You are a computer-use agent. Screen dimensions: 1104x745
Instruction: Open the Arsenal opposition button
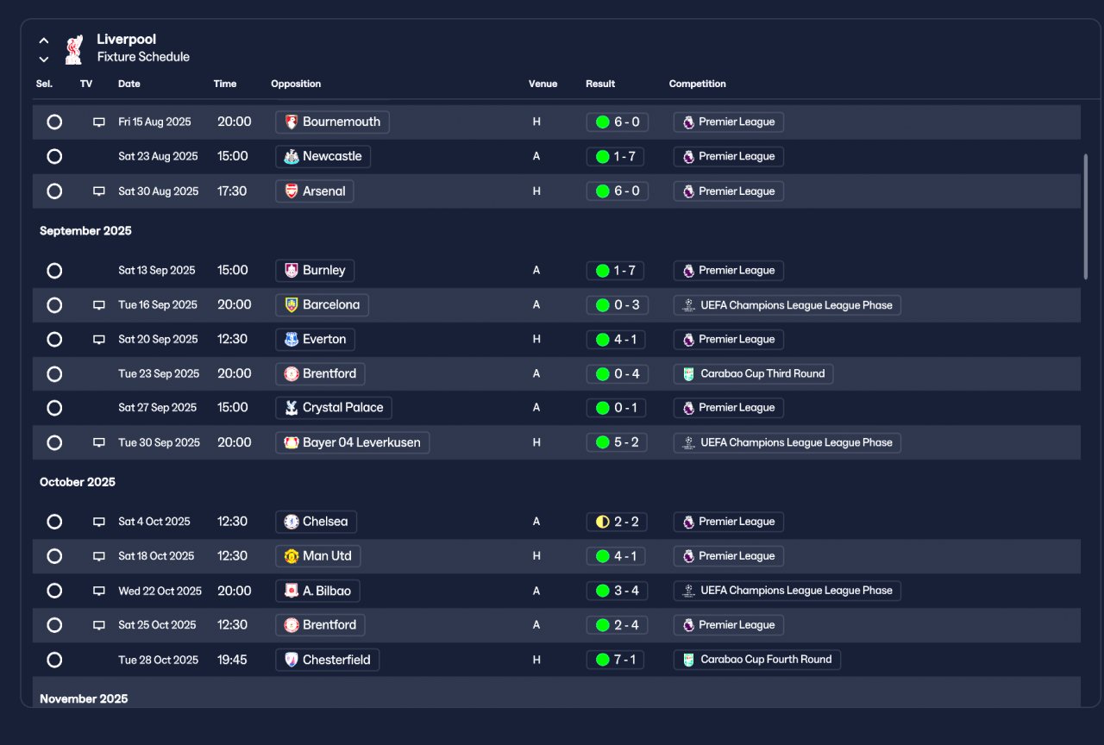pos(314,191)
